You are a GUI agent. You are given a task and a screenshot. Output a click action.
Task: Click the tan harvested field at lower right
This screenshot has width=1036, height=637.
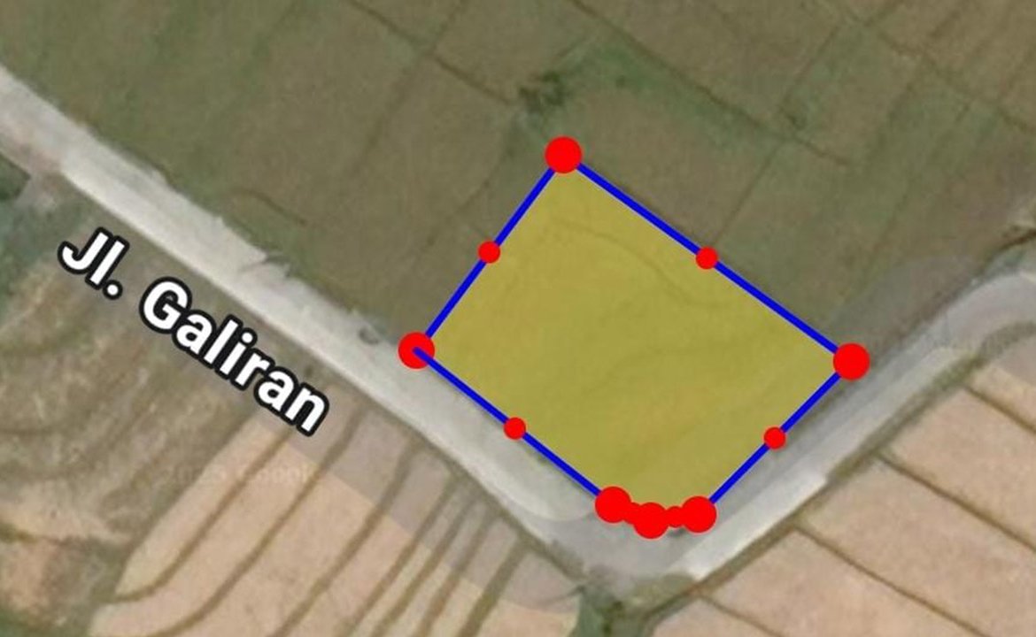click(x=925, y=528)
